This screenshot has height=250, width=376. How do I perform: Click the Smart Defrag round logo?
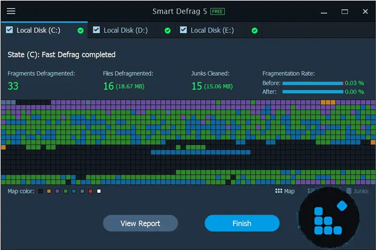click(329, 218)
